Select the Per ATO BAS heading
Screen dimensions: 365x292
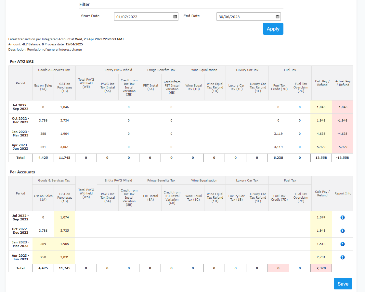tap(22, 62)
